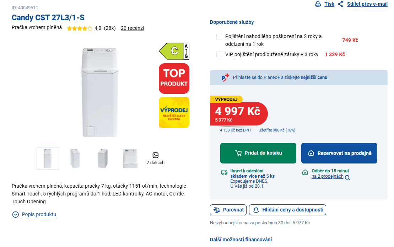Click the Planeo+ logo icon in login banner

click(x=225, y=77)
